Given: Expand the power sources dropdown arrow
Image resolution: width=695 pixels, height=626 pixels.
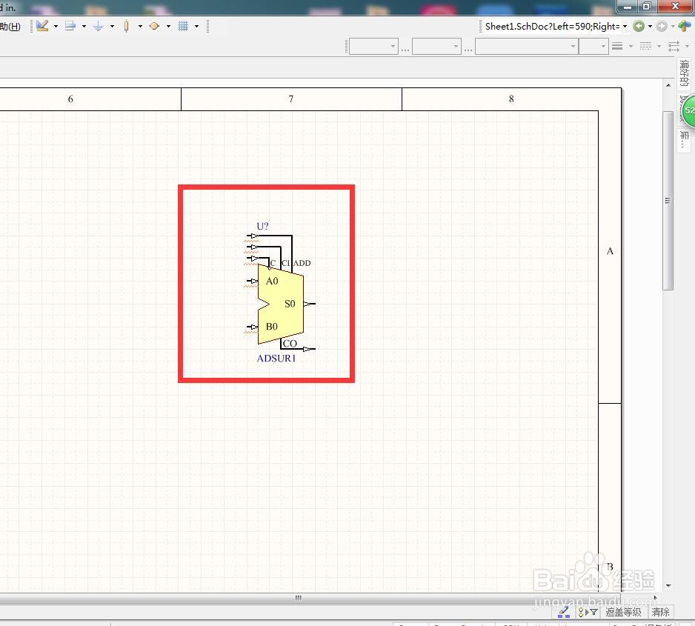Looking at the screenshot, I should click(x=112, y=27).
